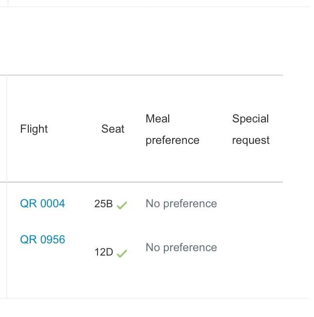Click the Meal preference column header
This screenshot has height=317, width=314.
172,129
